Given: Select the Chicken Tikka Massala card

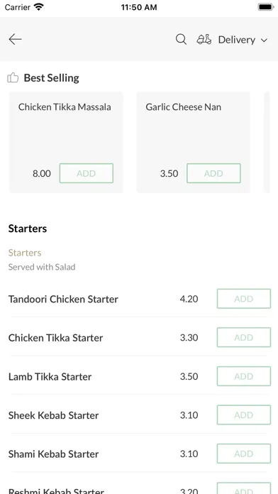Looking at the screenshot, I should coord(66,142).
